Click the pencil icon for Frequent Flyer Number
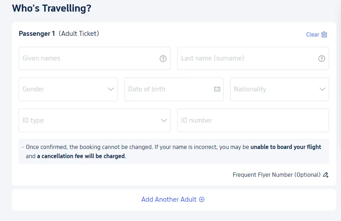Image resolution: width=341 pixels, height=221 pixels. (326, 175)
